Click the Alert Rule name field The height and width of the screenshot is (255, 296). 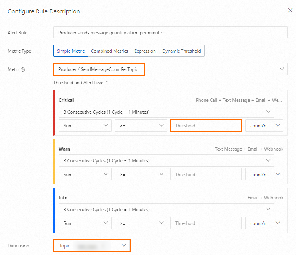170,33
